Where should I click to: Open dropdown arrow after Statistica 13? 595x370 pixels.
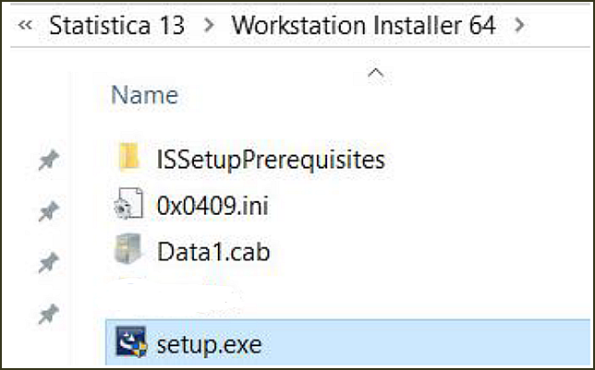pyautogui.click(x=209, y=26)
